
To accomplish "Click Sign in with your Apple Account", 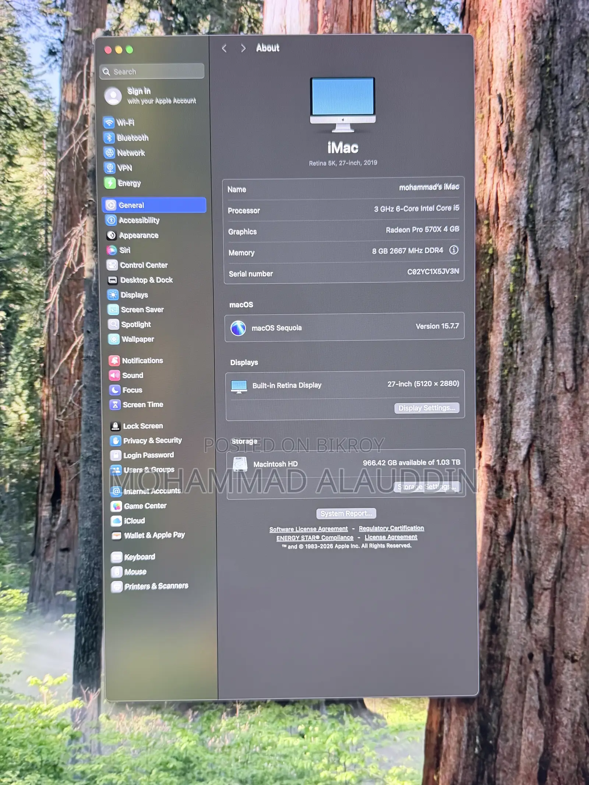I will click(x=151, y=96).
